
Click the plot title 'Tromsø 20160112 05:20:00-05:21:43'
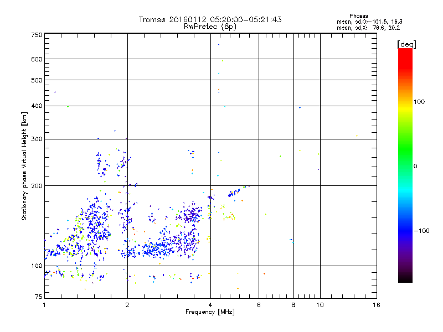tap(210, 19)
